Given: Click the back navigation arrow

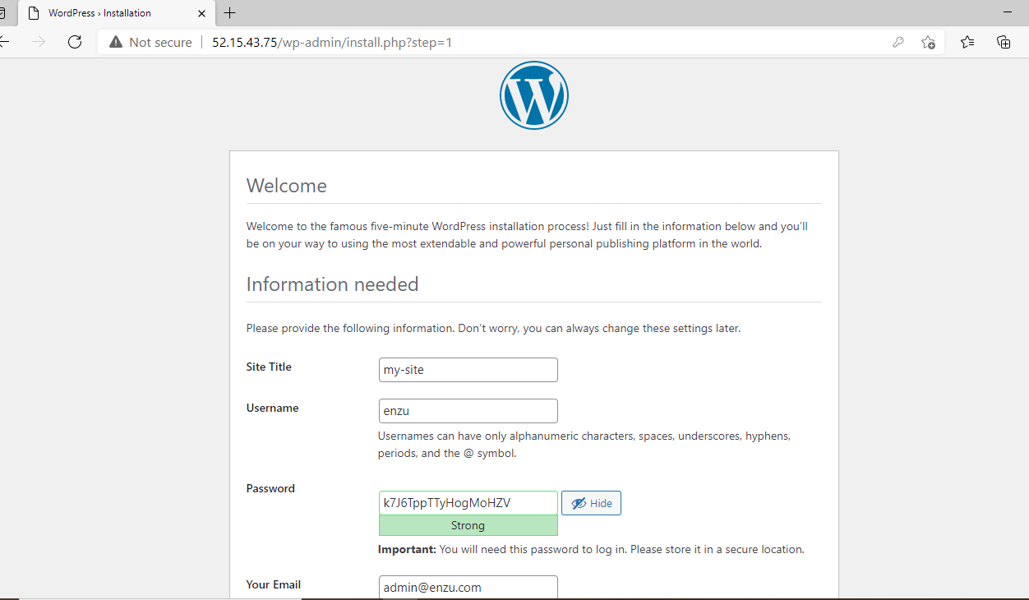Looking at the screenshot, I should coord(3,42).
